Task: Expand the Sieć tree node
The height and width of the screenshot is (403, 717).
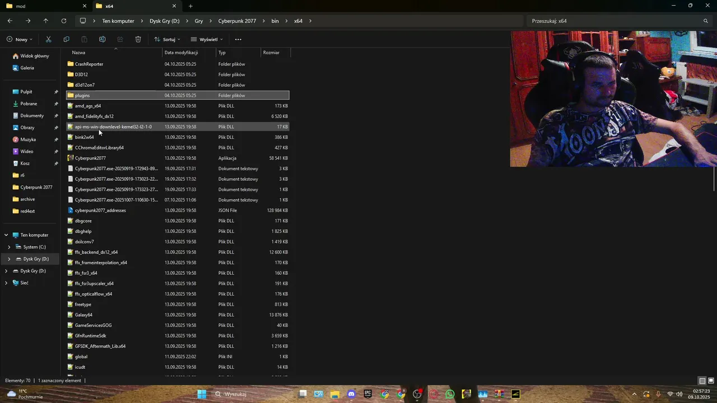Action: [6, 283]
